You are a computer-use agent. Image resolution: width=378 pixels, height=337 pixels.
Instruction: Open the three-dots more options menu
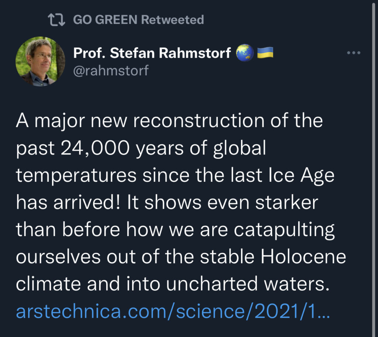coord(354,52)
